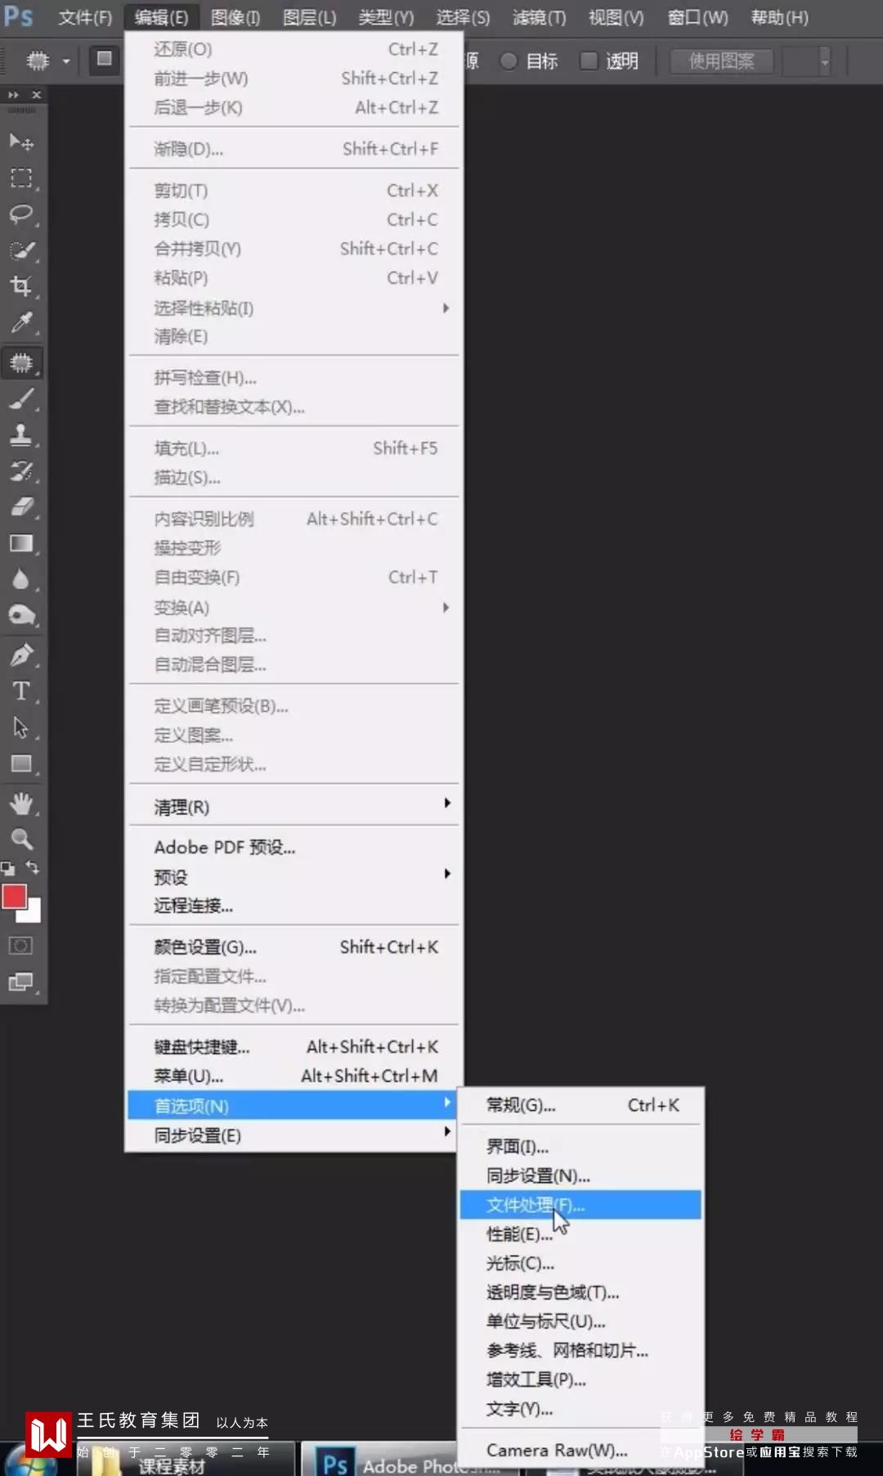Open 键盘快捷键 settings
The height and width of the screenshot is (1476, 883).
(x=293, y=1046)
